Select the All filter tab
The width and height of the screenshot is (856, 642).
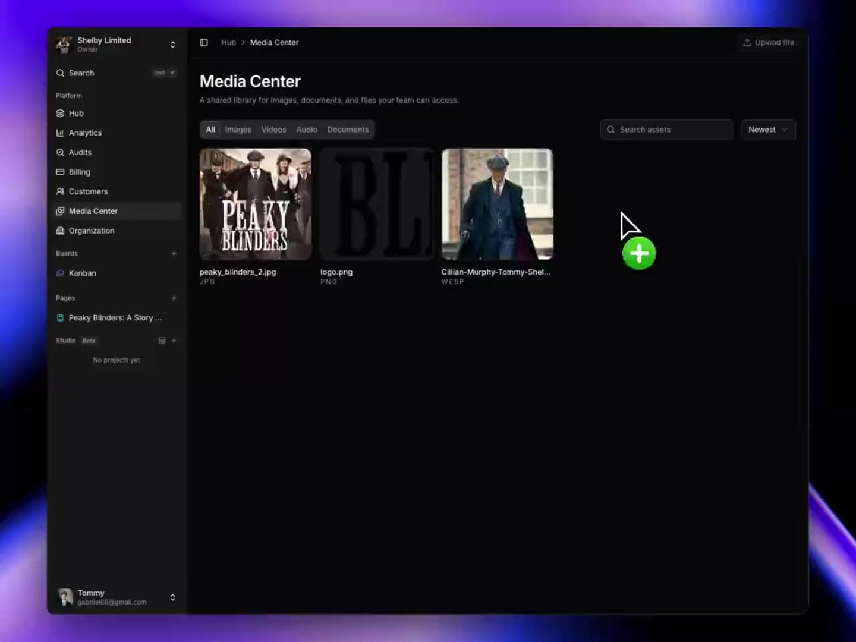210,130
